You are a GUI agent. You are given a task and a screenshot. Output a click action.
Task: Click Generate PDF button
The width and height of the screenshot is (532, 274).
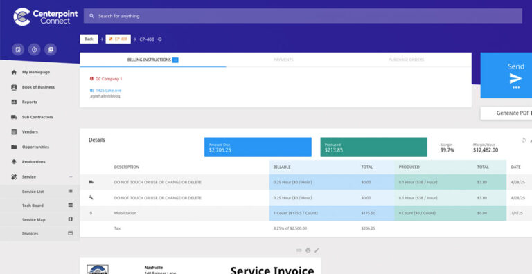(506, 113)
